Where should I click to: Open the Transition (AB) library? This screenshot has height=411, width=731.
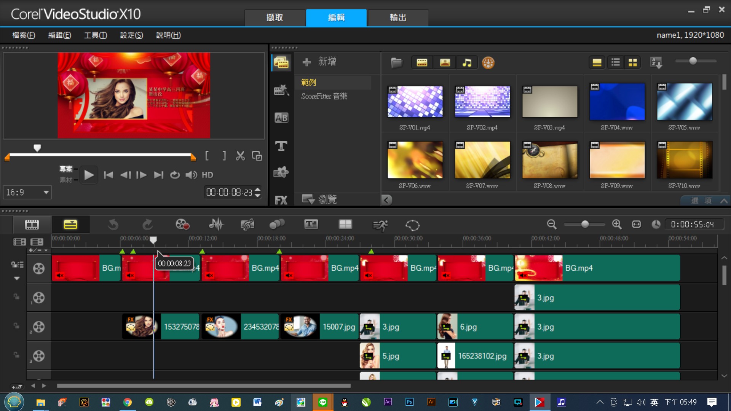[x=281, y=118]
